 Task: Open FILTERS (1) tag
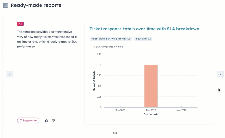tap(143, 39)
